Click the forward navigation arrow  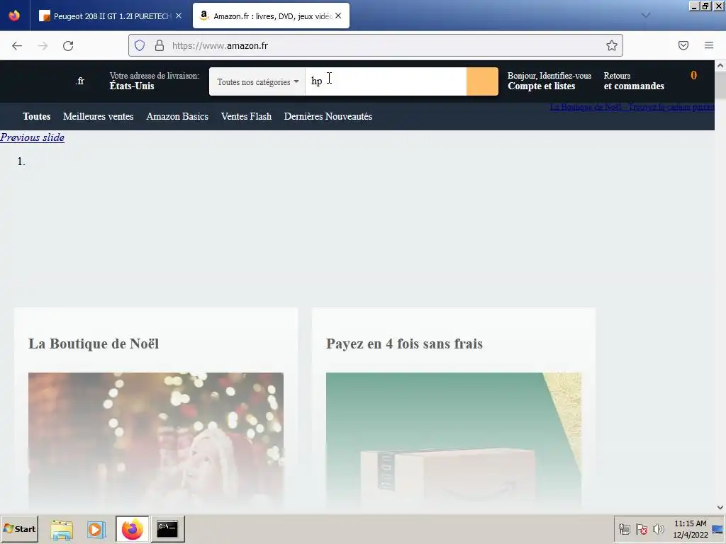tap(43, 46)
